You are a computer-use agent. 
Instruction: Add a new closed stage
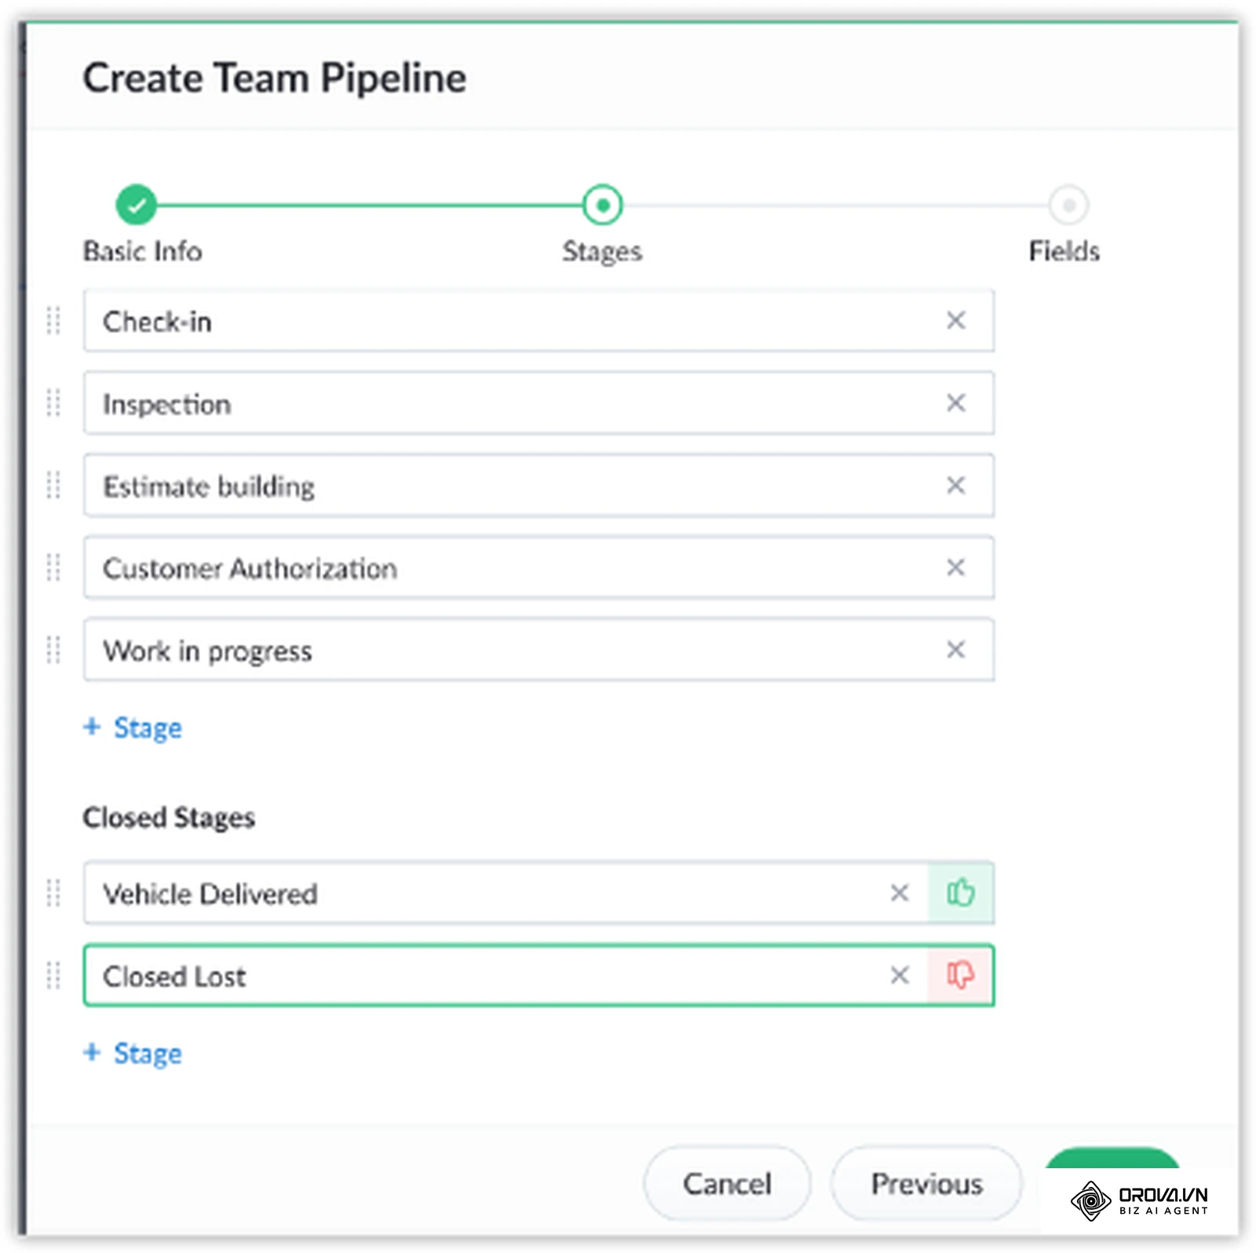(x=133, y=1053)
